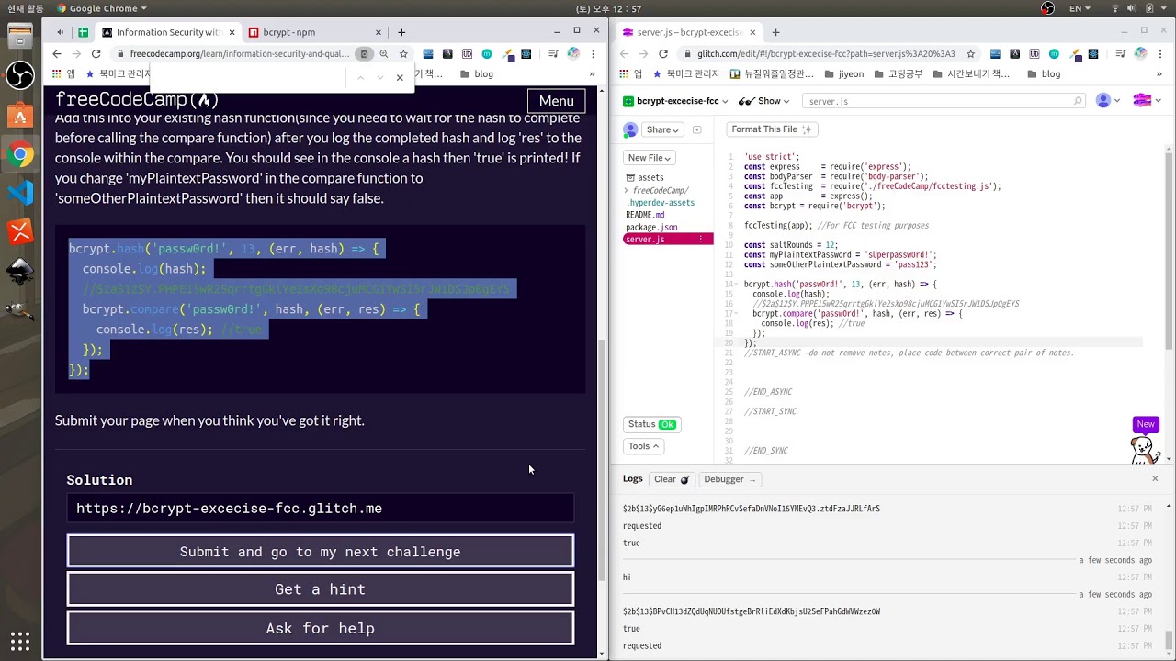Close the Glitch Logs panel
Image resolution: width=1176 pixels, height=661 pixels.
click(1155, 478)
